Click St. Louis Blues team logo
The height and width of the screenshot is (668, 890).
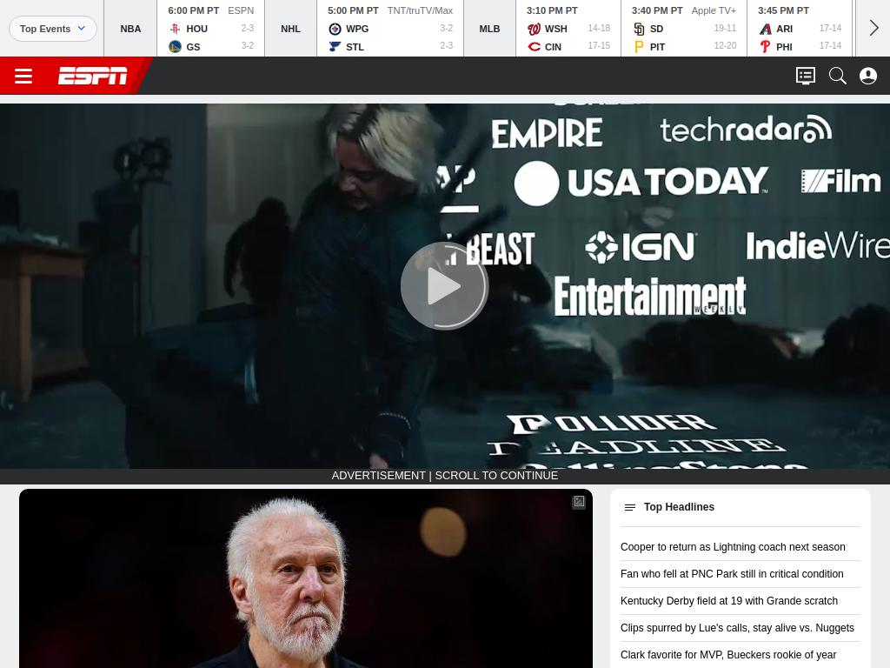click(x=335, y=47)
